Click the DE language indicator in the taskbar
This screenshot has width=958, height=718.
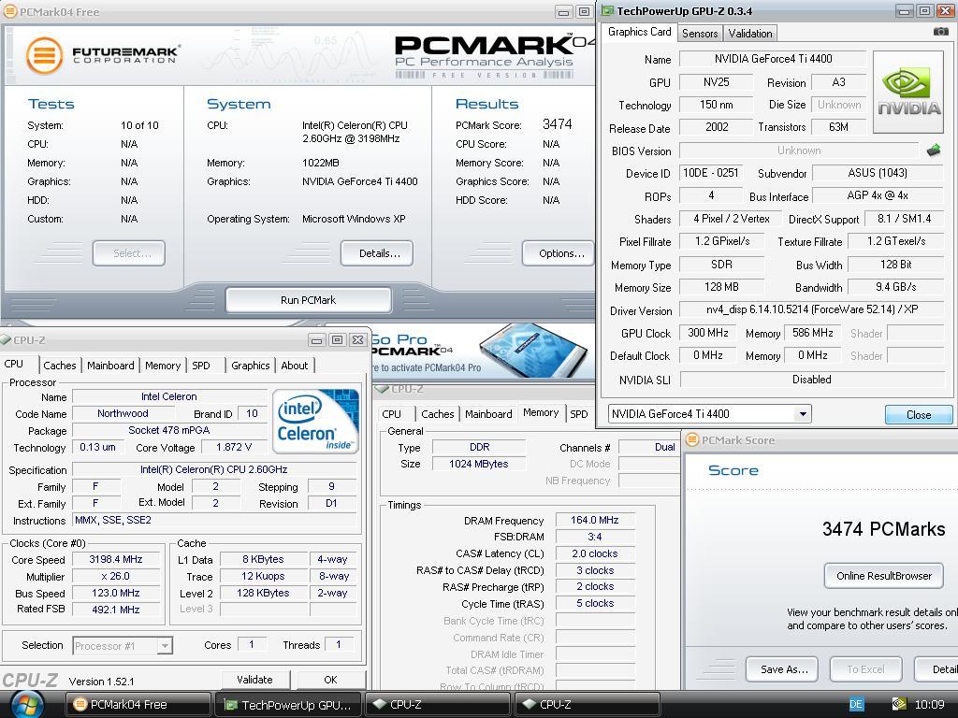(856, 704)
